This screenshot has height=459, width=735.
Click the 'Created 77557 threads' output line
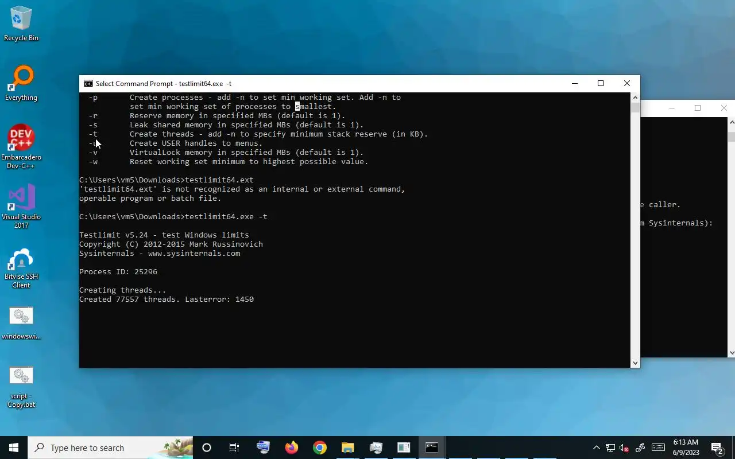[167, 299]
